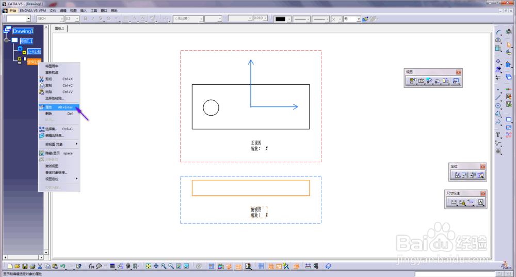Click 将图居中 in the context menu
This screenshot has width=516, height=277.
(x=59, y=66)
